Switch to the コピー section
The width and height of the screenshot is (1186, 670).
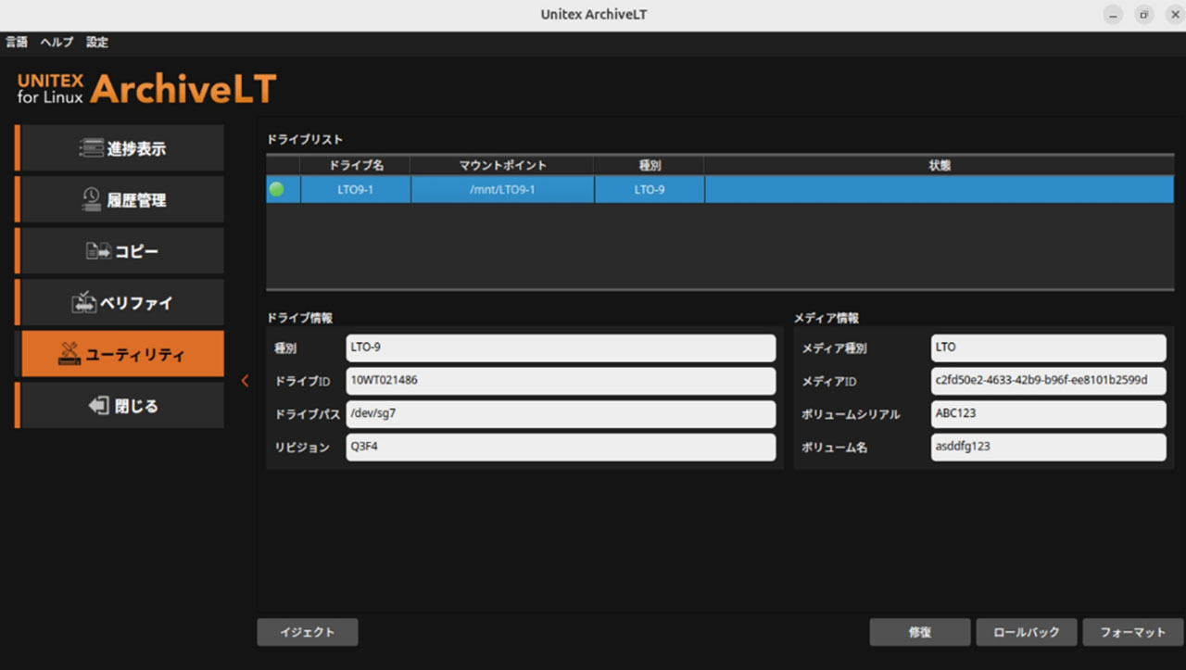pos(121,251)
